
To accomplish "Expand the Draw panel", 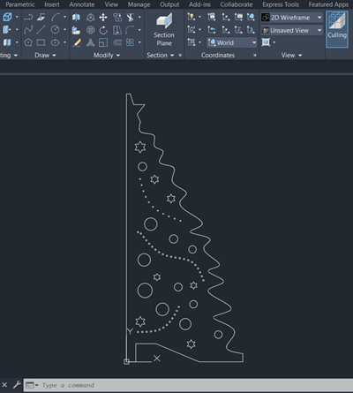I will coord(45,55).
